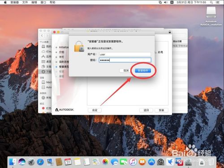The image size is (224, 168).
Task: Open Photos from the Dock
Action: pos(105,162)
